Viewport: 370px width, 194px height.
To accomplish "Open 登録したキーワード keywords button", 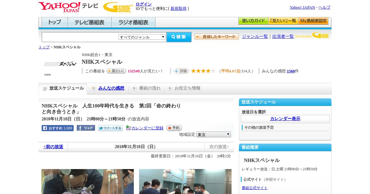I will click(x=217, y=37).
